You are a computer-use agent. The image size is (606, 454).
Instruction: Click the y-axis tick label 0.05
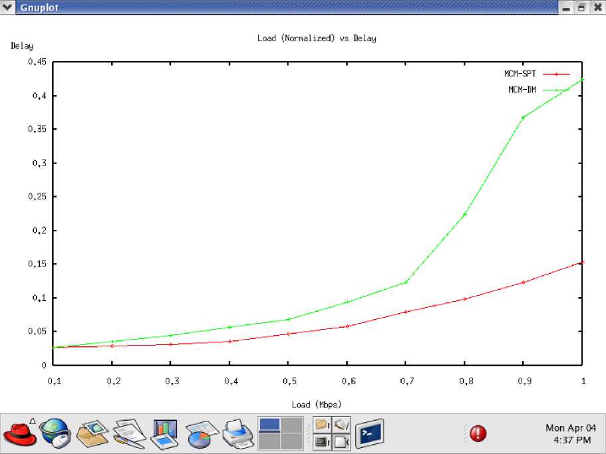click(x=37, y=331)
